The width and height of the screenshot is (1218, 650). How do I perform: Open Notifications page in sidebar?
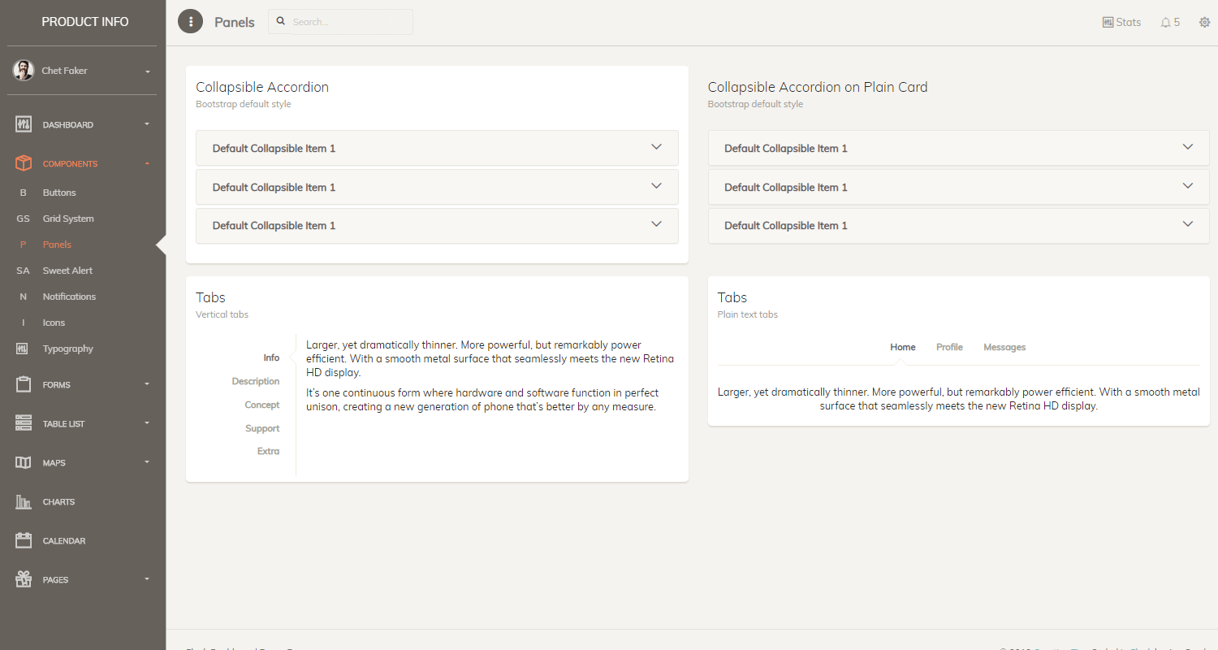pyautogui.click(x=69, y=297)
